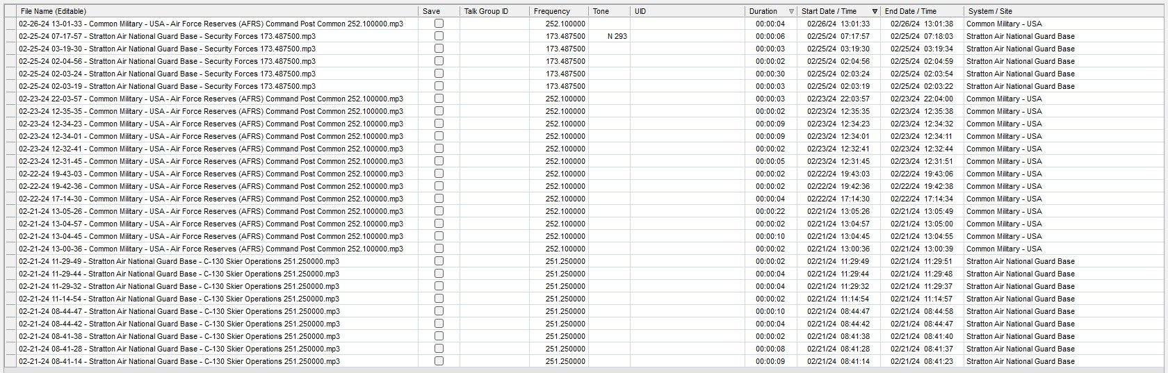This screenshot has height=373, width=1168.
Task: Tick Save checkbox for 02-26-24 13-01-33 recording
Action: pyautogui.click(x=439, y=23)
